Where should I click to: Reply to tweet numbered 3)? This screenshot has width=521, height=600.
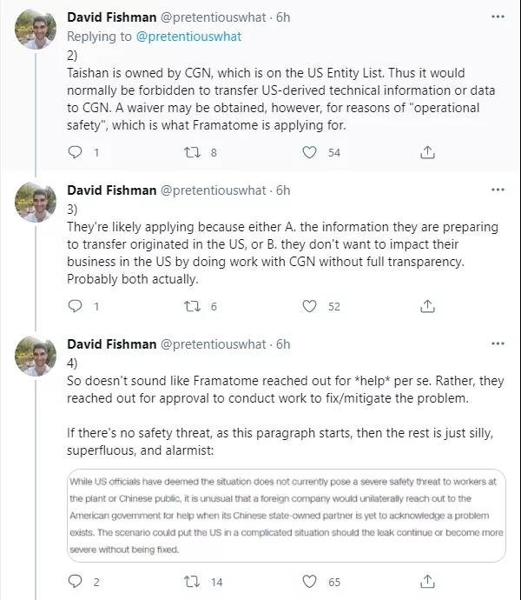pos(76,306)
